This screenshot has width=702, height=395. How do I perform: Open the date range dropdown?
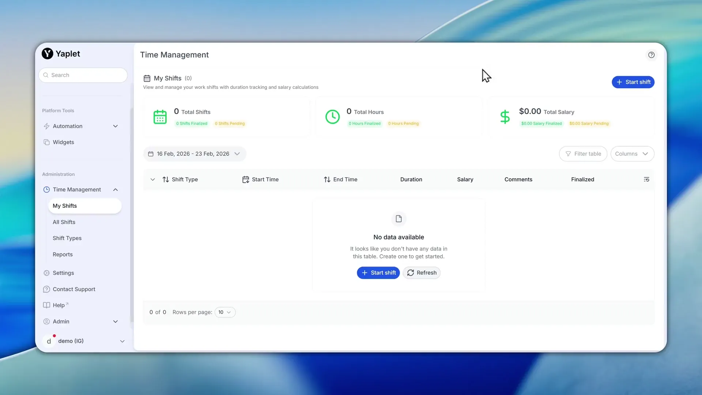pyautogui.click(x=195, y=154)
